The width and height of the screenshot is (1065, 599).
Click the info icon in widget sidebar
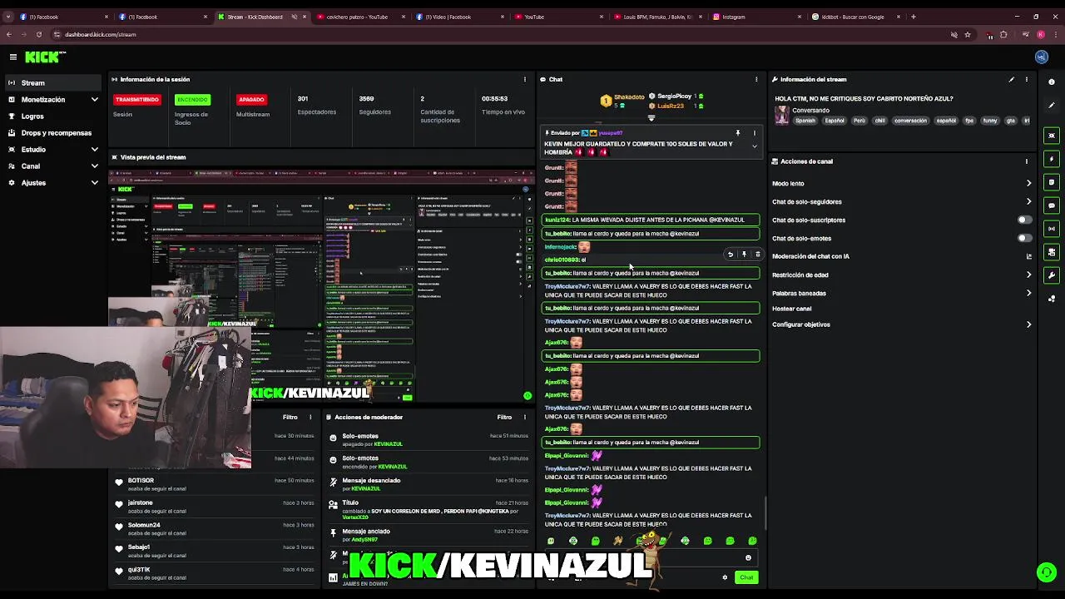[x=1052, y=82]
